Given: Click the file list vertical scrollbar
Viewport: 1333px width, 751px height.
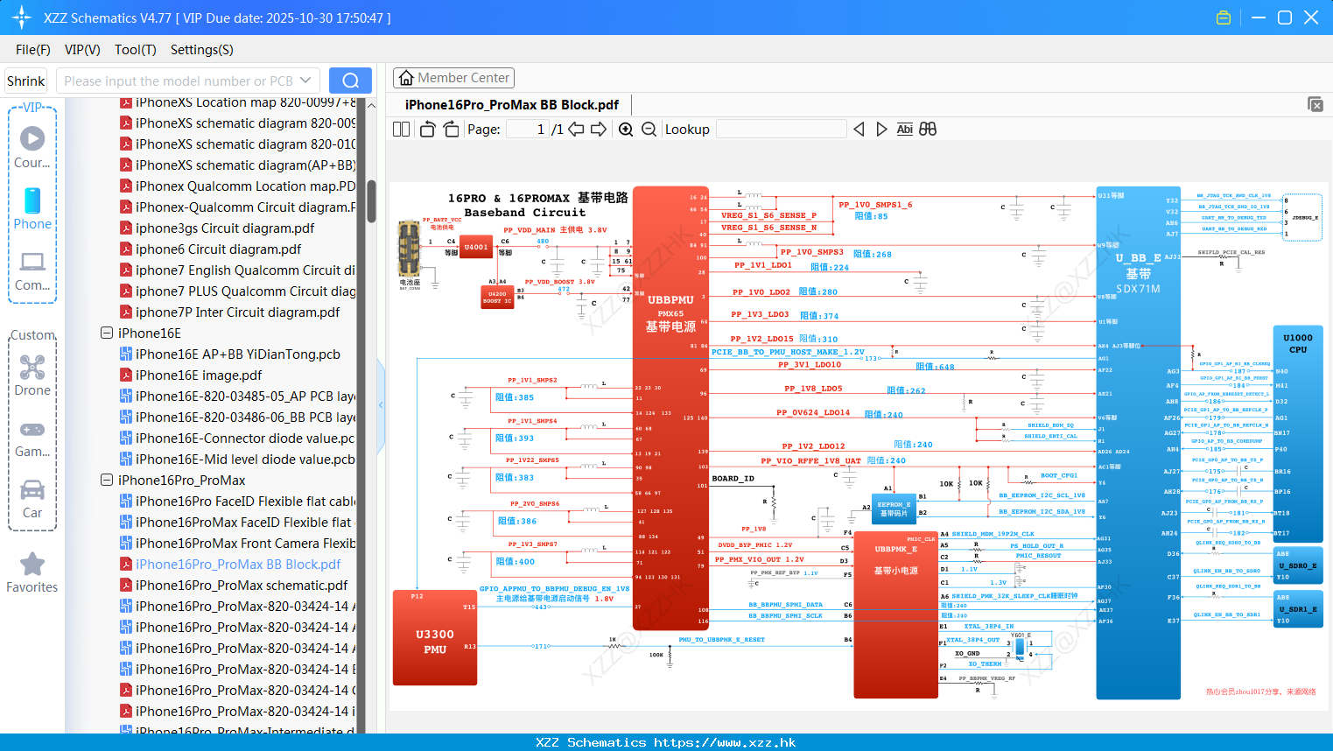Looking at the screenshot, I should (x=371, y=201).
